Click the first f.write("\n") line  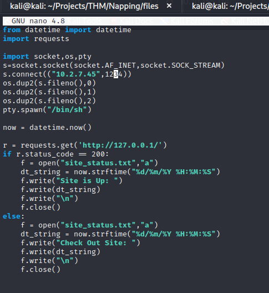click(49, 199)
